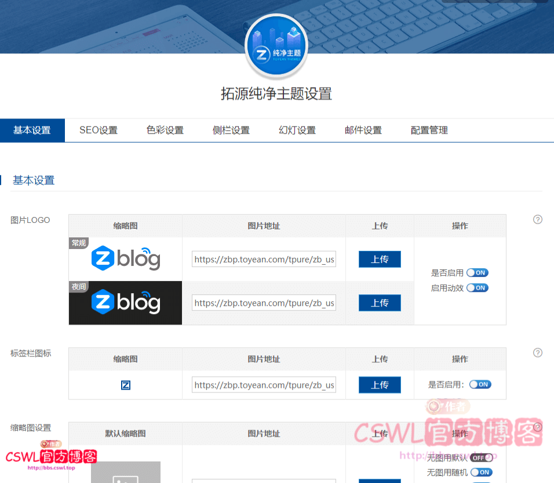Click the small Z favicon thumbnail
Viewport: 554px width, 483px height.
pos(126,385)
